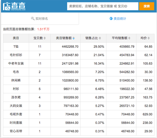Viewport: 157px width, 138px height.
Task: Select the 背心吊带 row
Action: [x=79, y=131]
